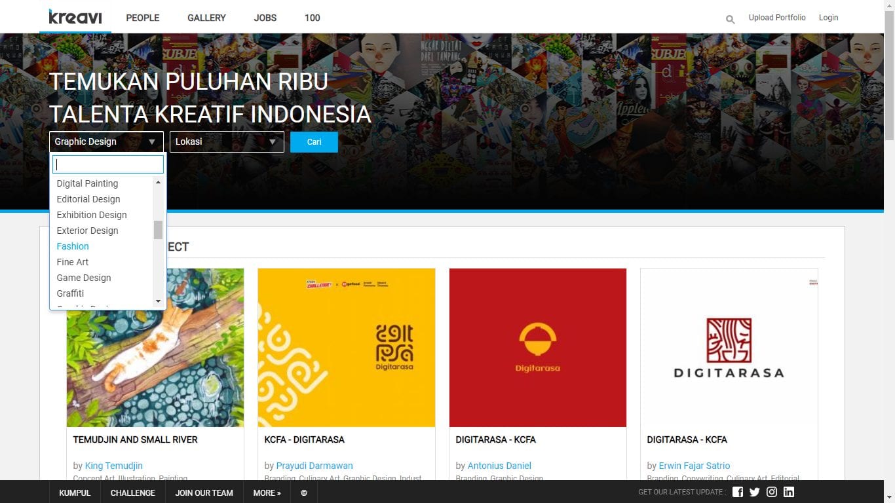This screenshot has height=503, width=895.
Task: Click the Kreavi logo
Action: (75, 17)
